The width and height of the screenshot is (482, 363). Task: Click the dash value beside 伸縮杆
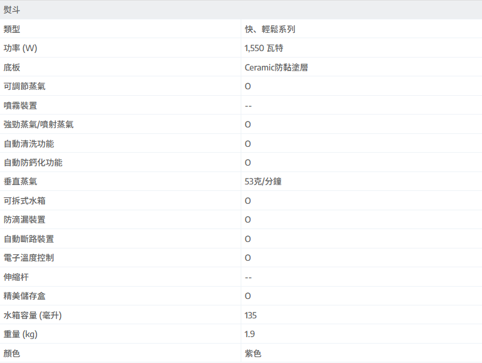pos(248,277)
